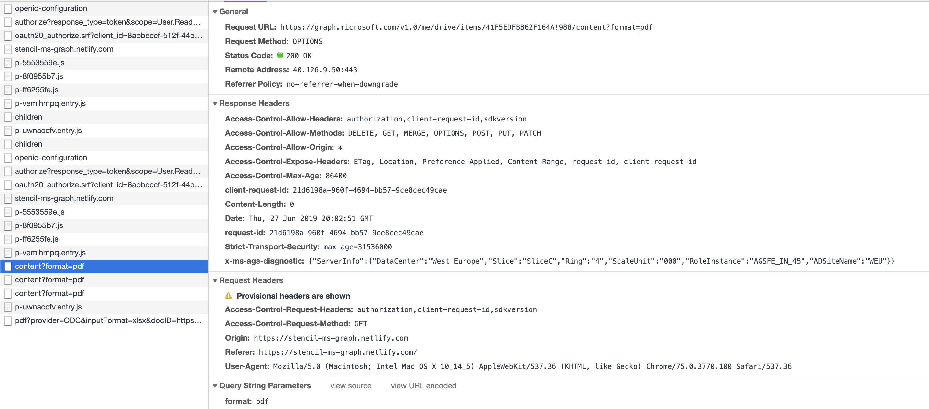
Task: Open view source for query string parameters
Action: 351,385
